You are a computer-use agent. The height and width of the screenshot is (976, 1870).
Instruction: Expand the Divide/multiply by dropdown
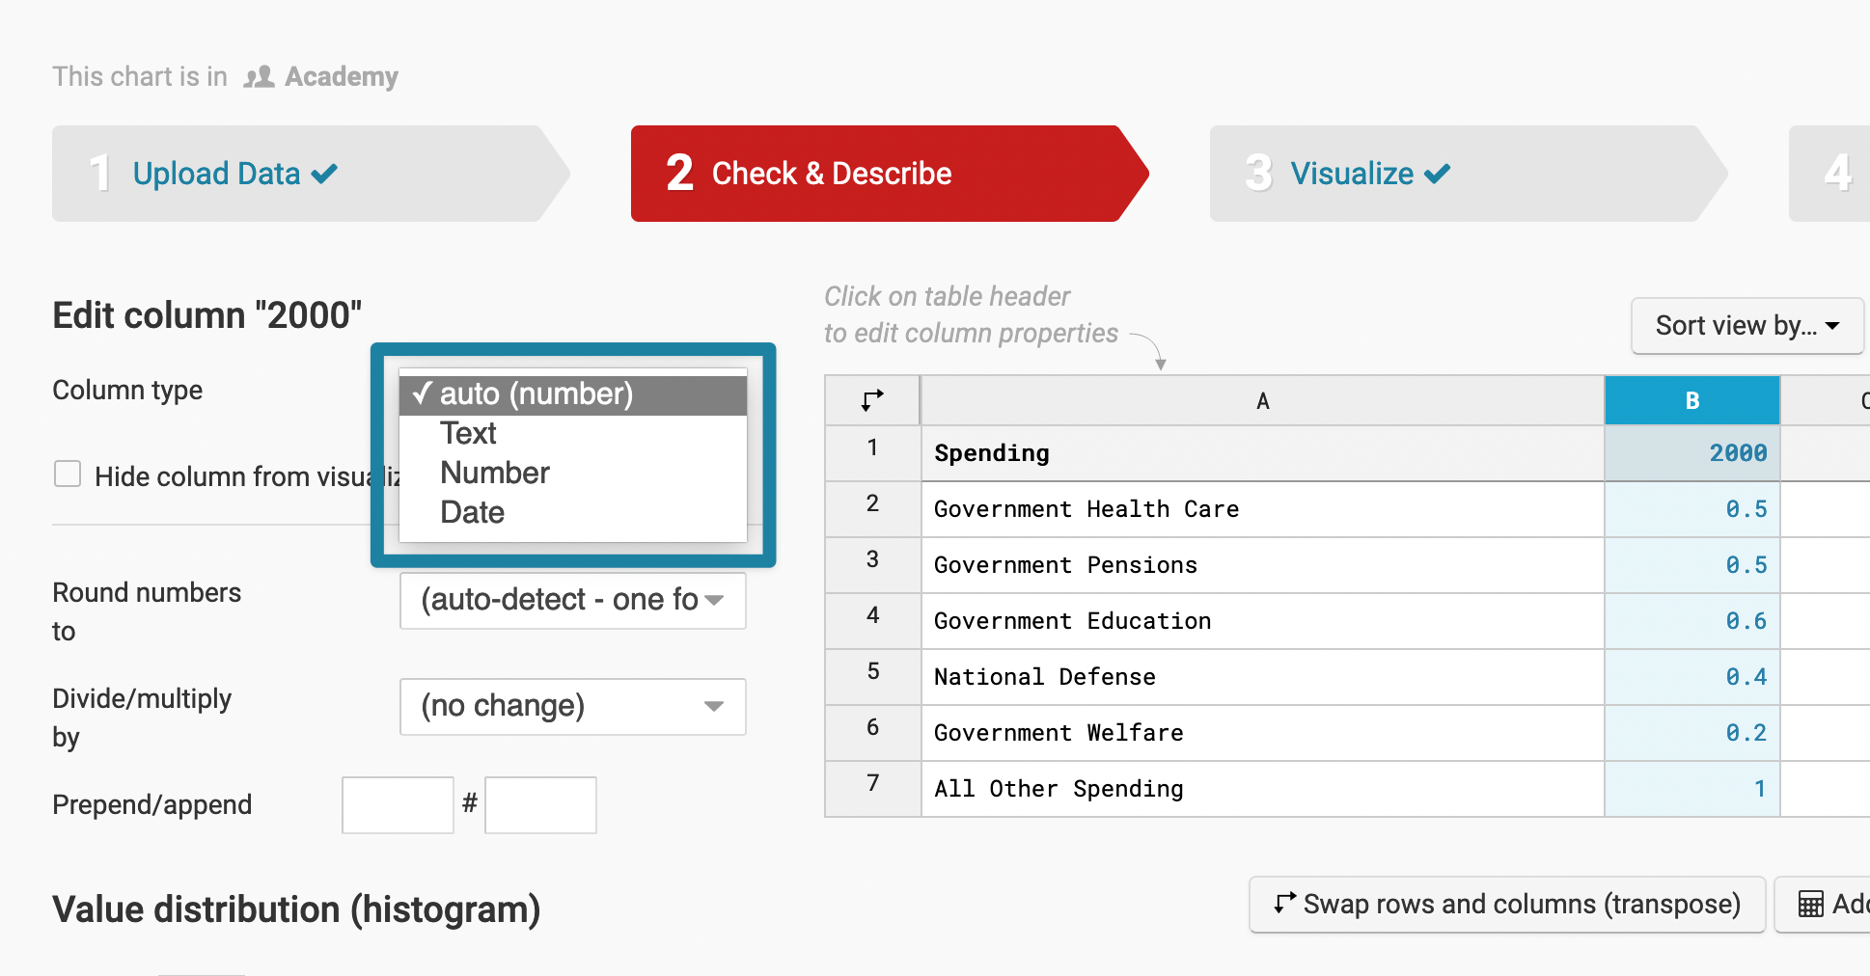[572, 706]
